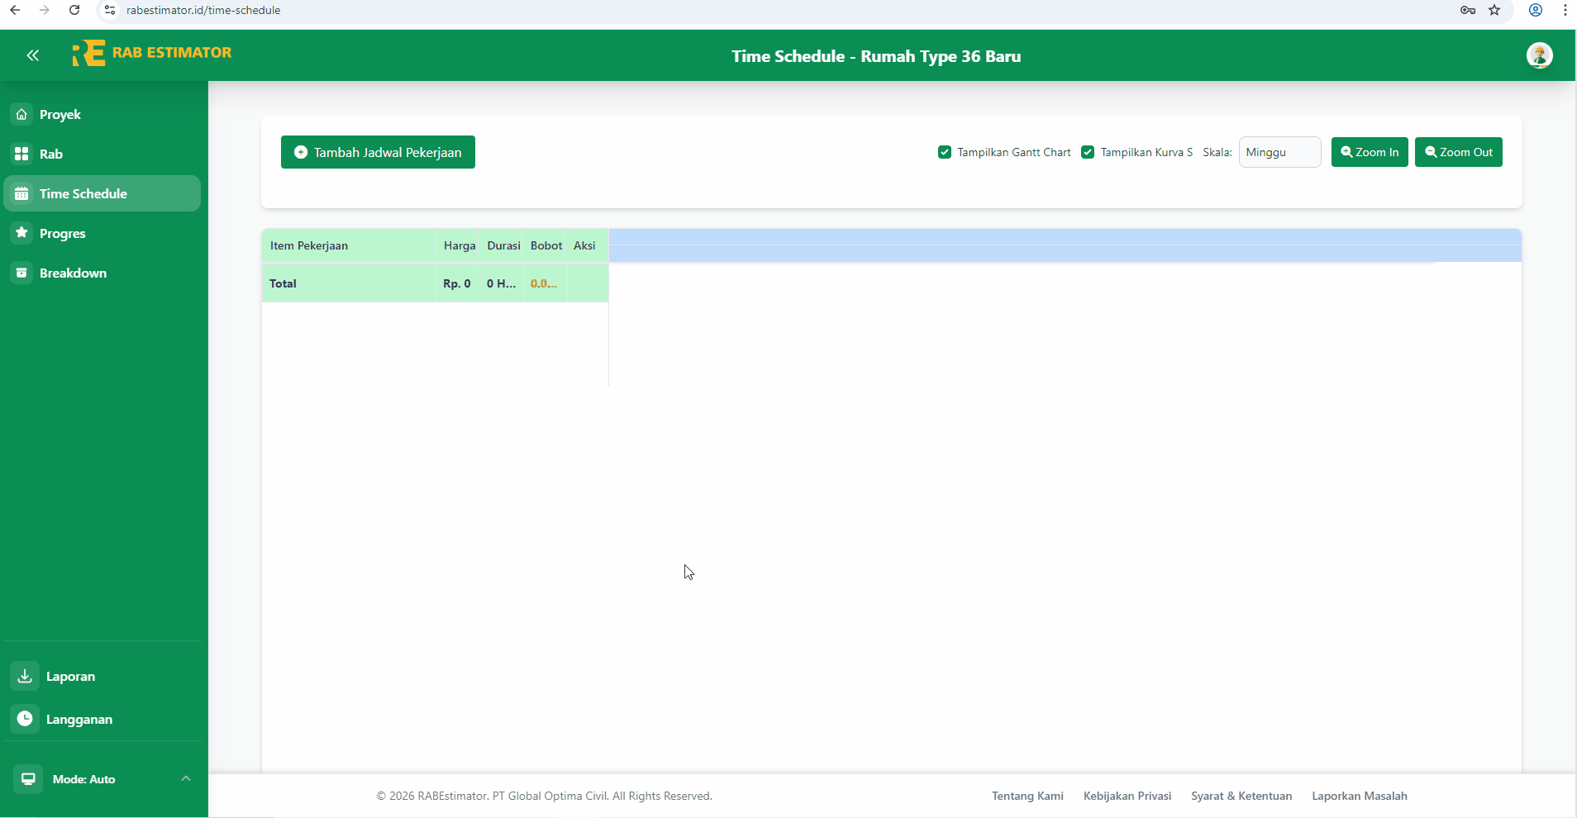The width and height of the screenshot is (1577, 818).
Task: Open the Skala Minggu dropdown
Action: point(1279,152)
